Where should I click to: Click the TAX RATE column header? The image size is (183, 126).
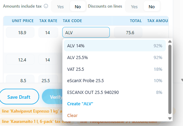point(48,21)
